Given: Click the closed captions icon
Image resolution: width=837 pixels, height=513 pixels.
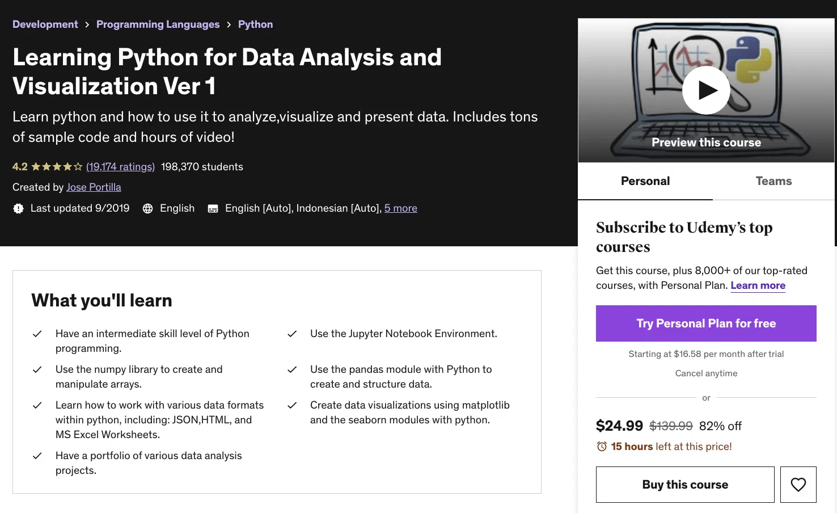Looking at the screenshot, I should (x=213, y=209).
